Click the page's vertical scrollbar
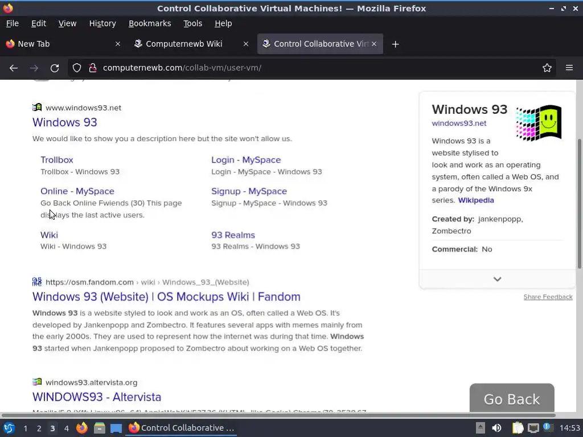Viewport: 583px width, 437px height. 579,204
